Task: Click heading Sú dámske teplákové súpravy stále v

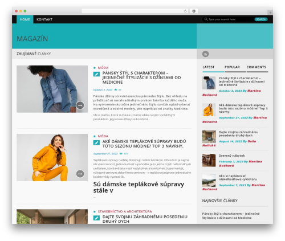Action: [139, 187]
